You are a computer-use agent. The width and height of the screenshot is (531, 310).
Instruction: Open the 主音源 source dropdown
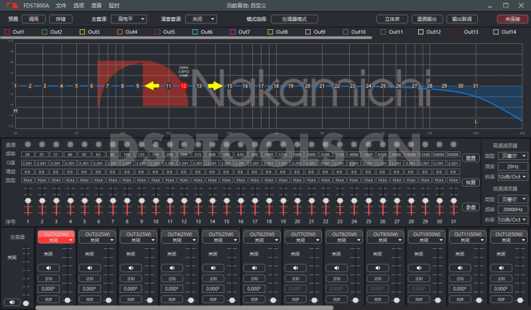128,19
